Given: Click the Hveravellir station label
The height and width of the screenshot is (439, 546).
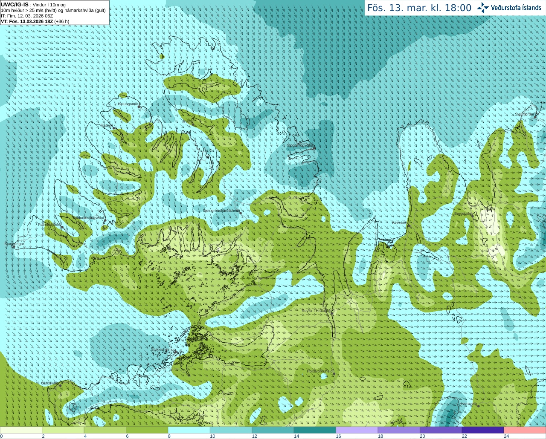Looking at the screenshot, I should point(468,404).
